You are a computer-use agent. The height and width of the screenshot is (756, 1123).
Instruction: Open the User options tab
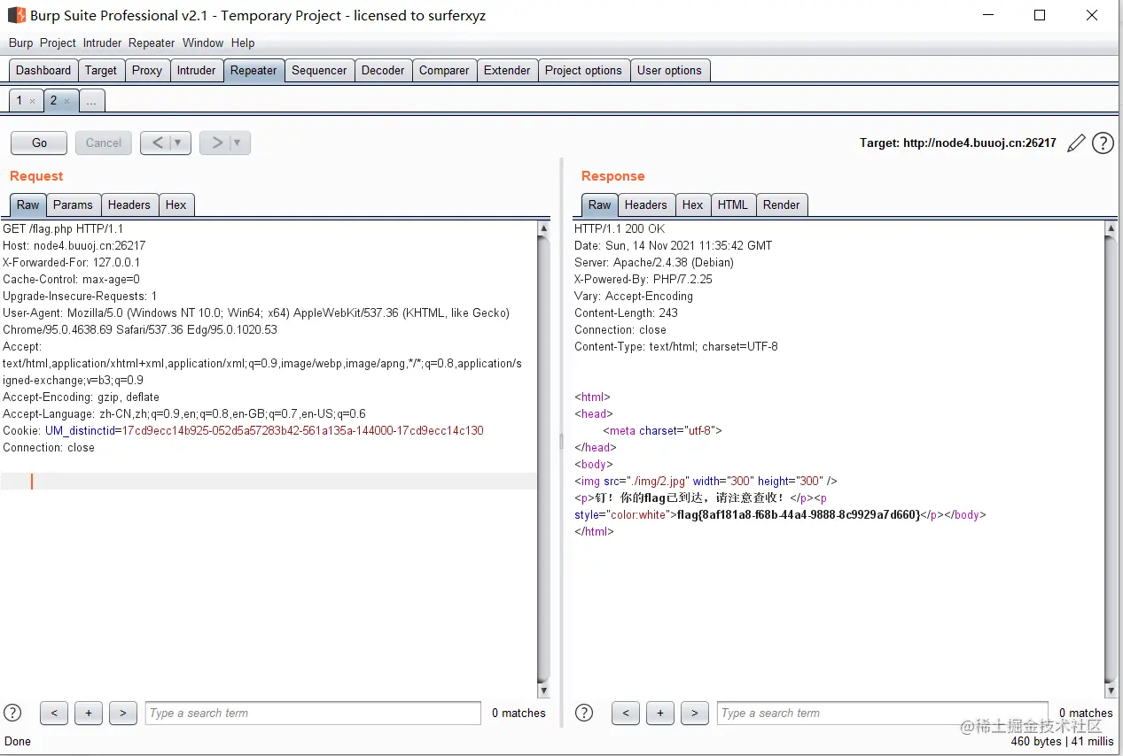(669, 70)
